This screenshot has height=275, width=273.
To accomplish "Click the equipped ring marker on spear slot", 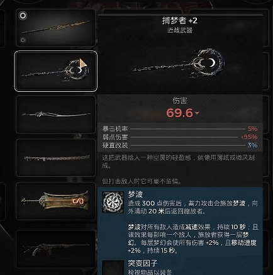I will [23, 16].
